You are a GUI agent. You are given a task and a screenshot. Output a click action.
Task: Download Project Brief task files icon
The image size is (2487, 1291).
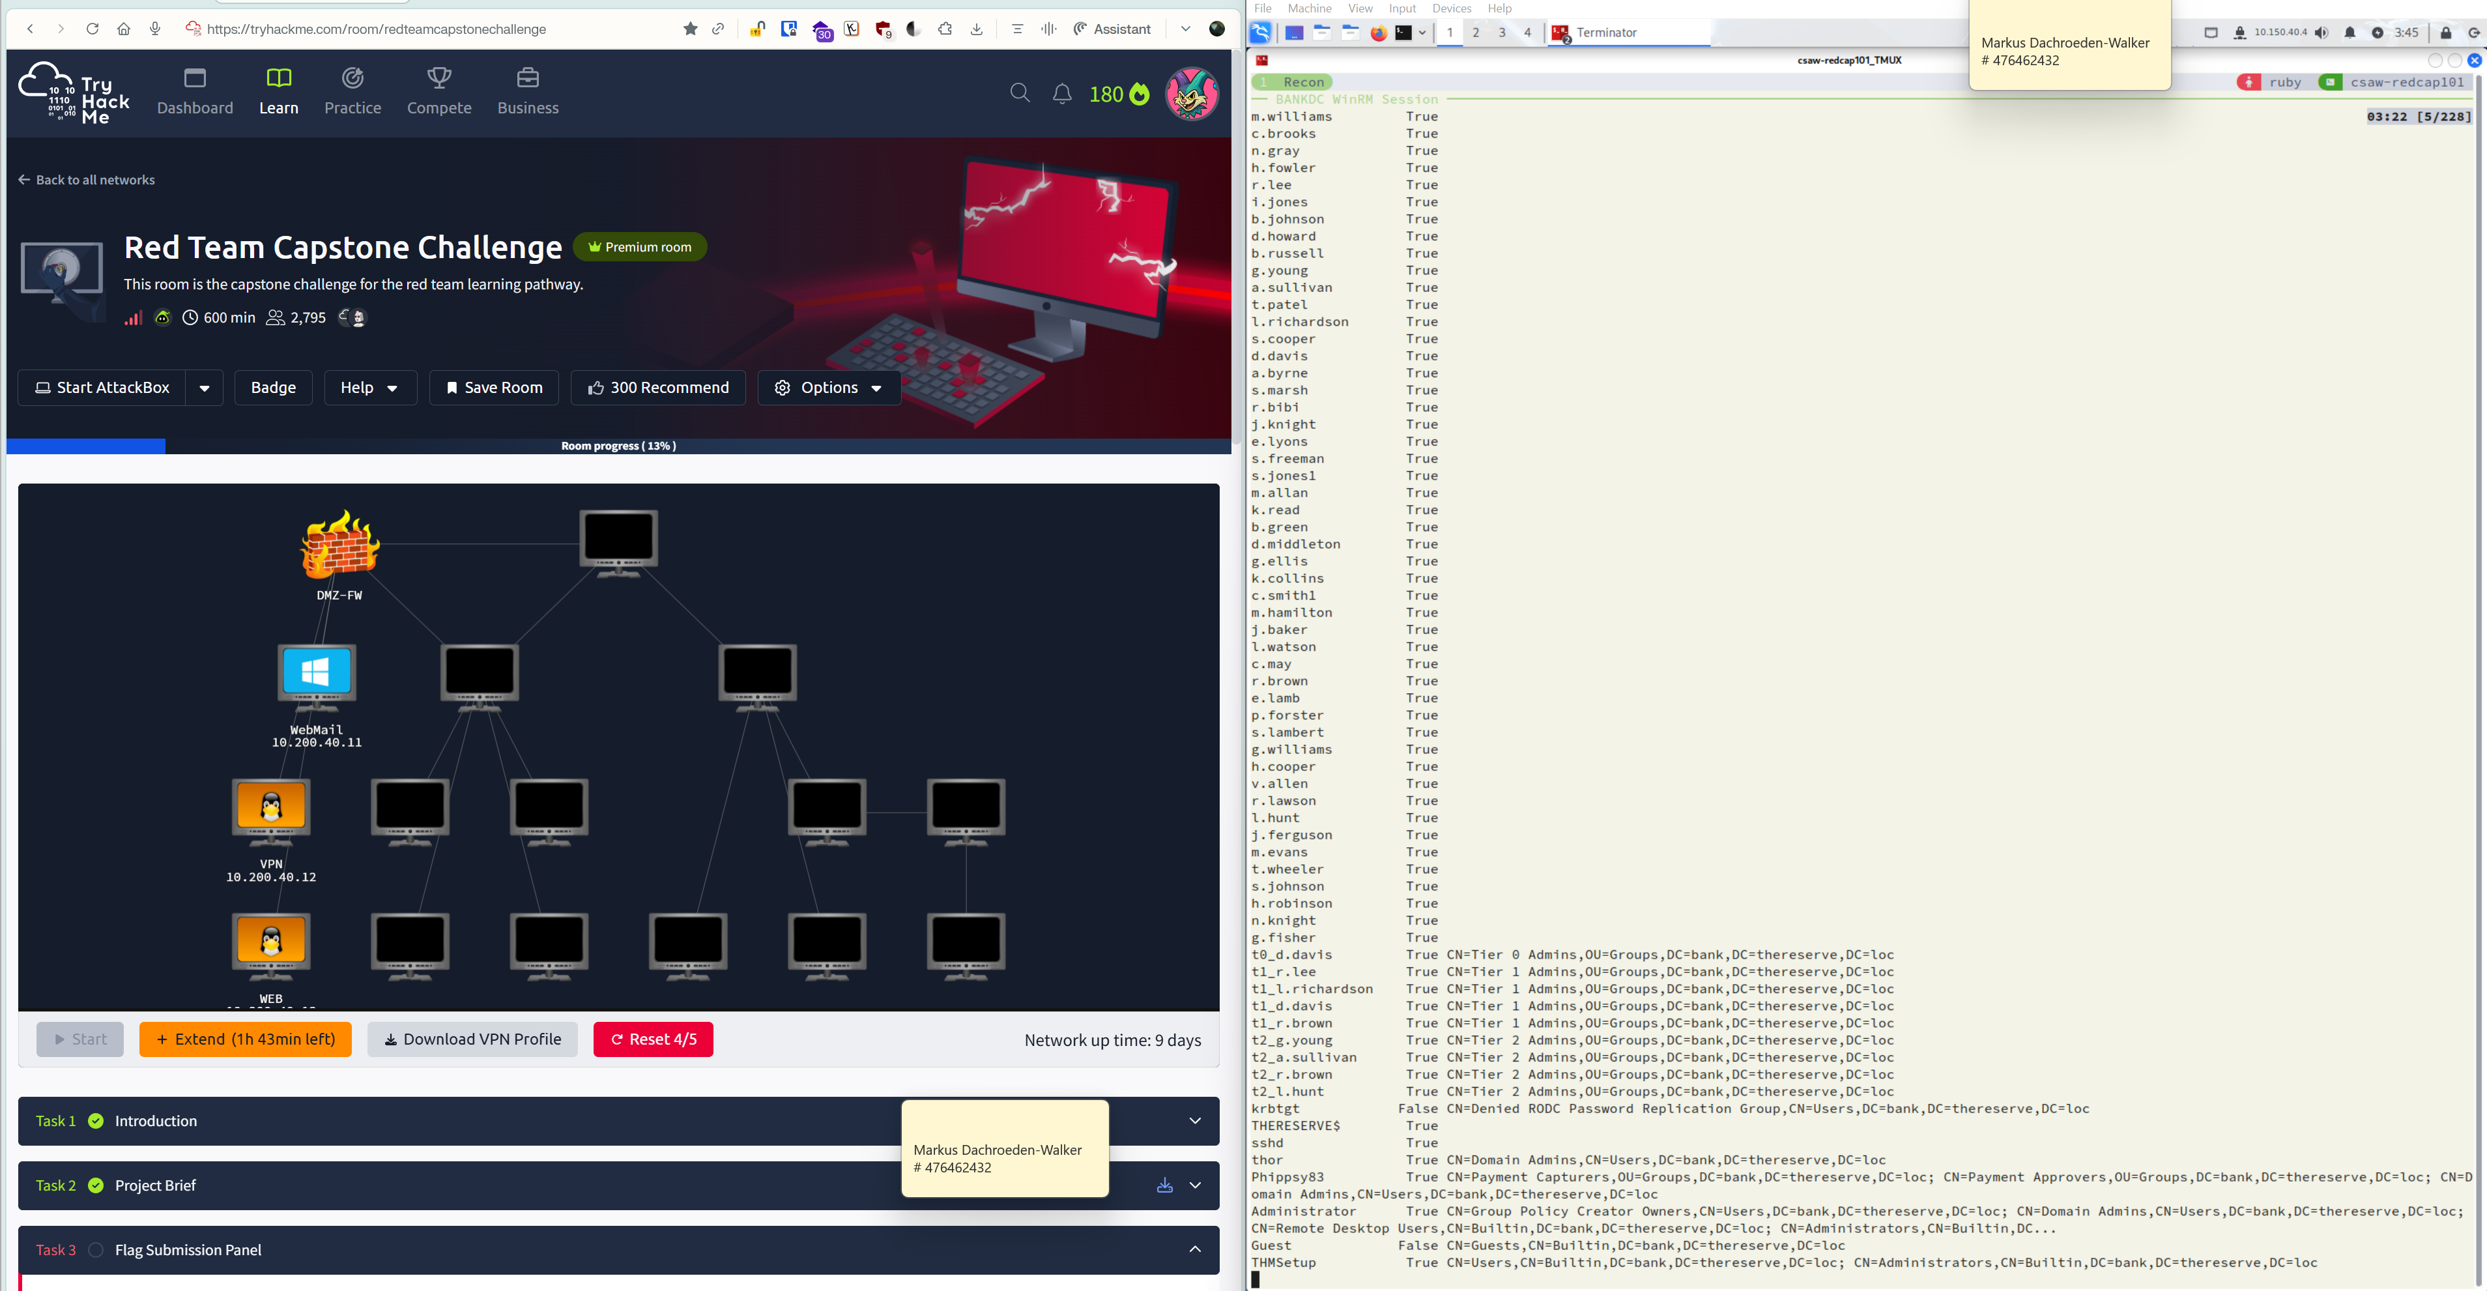[1164, 1185]
